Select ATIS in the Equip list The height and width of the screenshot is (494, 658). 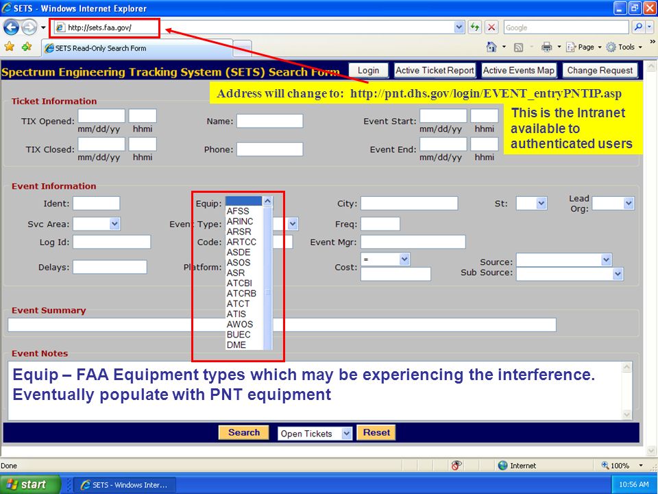[244, 314]
